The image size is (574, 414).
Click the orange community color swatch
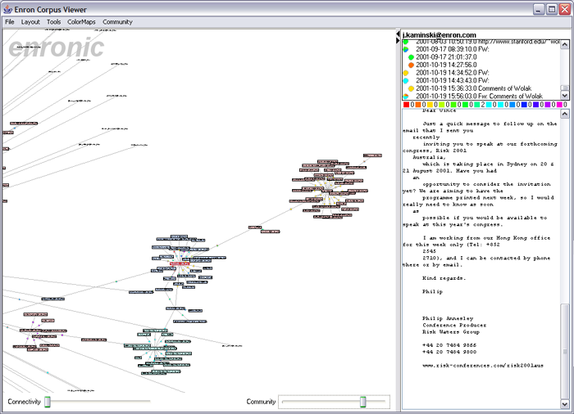point(417,105)
